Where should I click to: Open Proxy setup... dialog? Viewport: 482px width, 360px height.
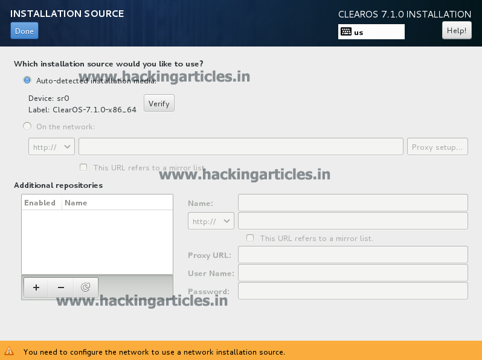click(x=437, y=147)
